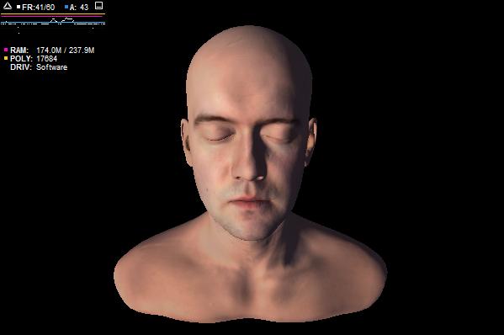This screenshot has height=335, width=504.
Task: Click the triangle logo icon in stats overlay
Action: (8, 6)
